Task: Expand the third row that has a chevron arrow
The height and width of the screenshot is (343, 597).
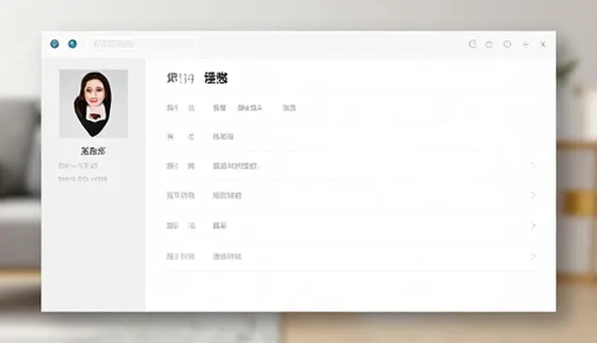Action: (351, 226)
